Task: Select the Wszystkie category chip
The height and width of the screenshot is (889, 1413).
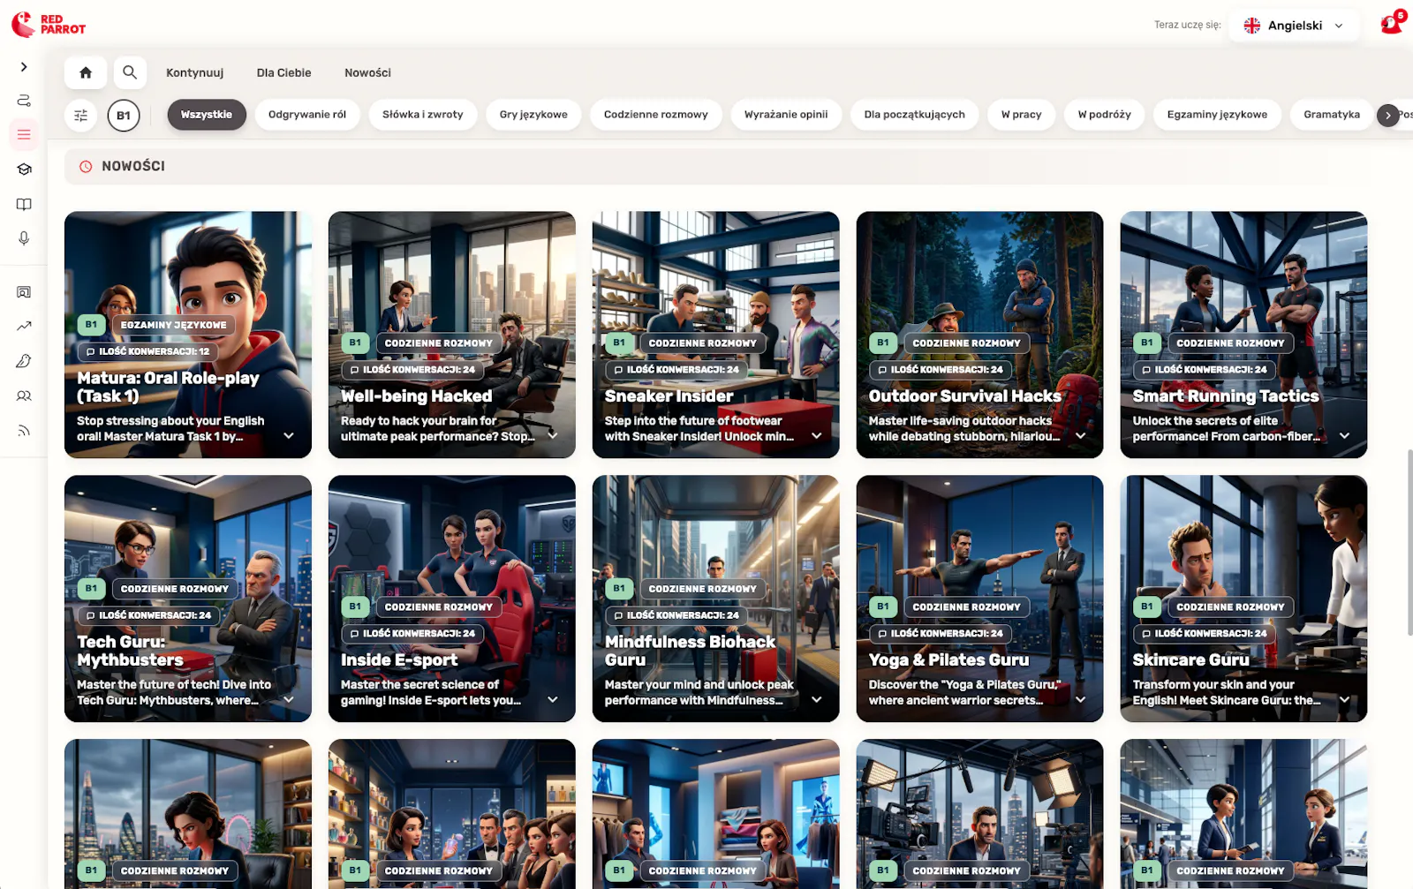Action: (x=207, y=115)
